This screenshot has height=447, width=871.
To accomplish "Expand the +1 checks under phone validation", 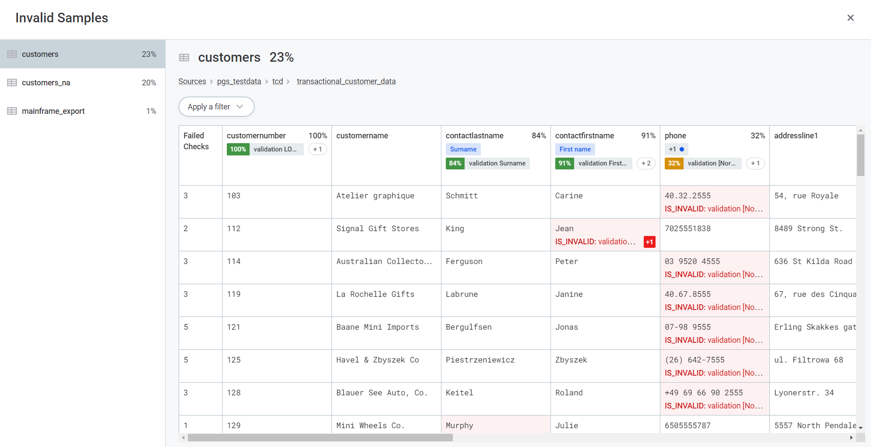I will click(x=755, y=163).
